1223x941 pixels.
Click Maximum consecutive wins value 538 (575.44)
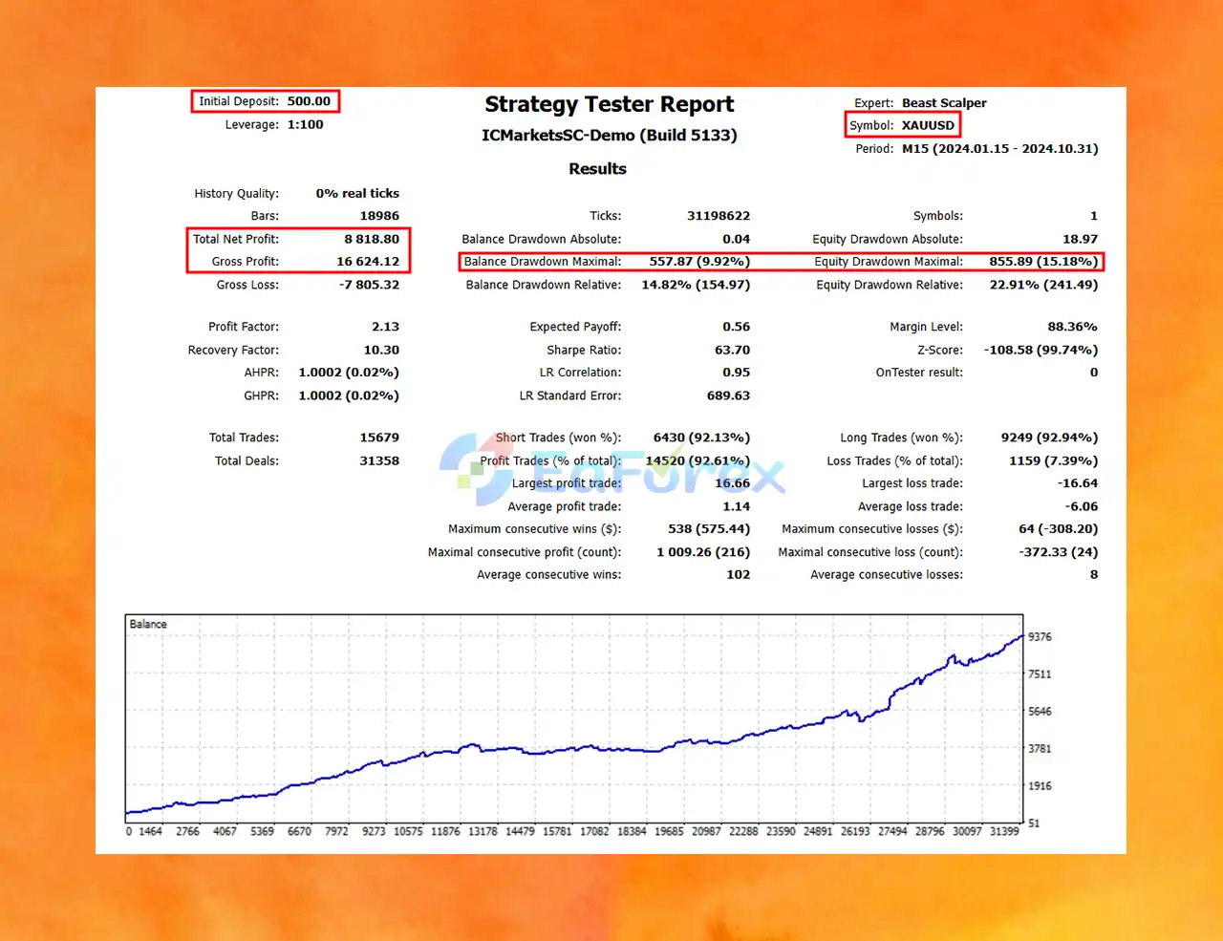point(709,529)
